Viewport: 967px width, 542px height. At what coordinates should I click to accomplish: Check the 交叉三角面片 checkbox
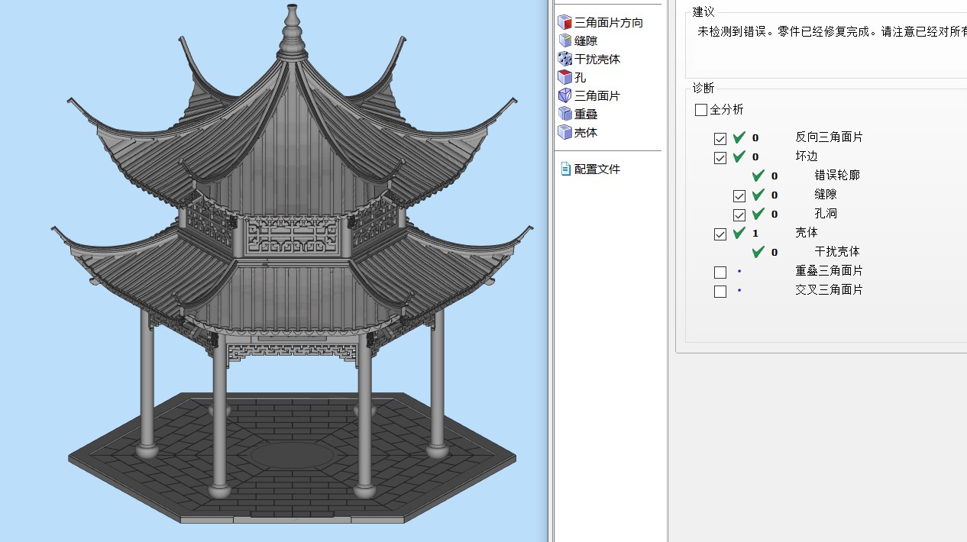tap(720, 292)
